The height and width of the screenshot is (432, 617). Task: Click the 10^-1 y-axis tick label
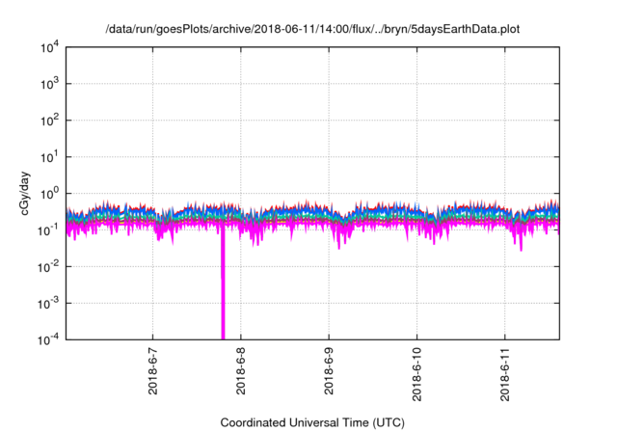point(48,229)
